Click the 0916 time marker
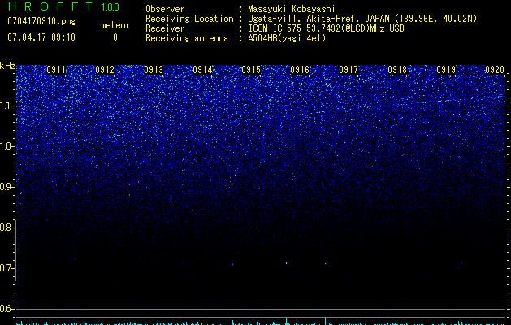Screen dimensions: 511x325 coord(300,70)
